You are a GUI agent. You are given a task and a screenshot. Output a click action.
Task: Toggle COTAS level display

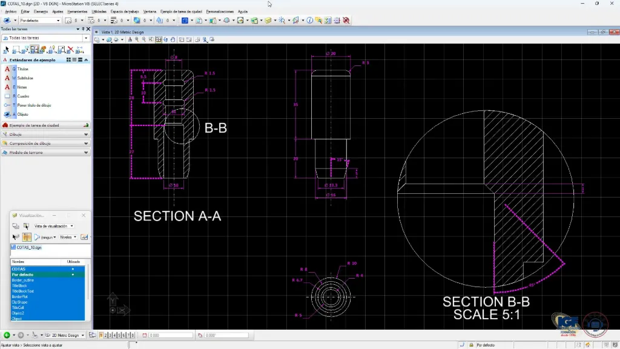coord(47,269)
